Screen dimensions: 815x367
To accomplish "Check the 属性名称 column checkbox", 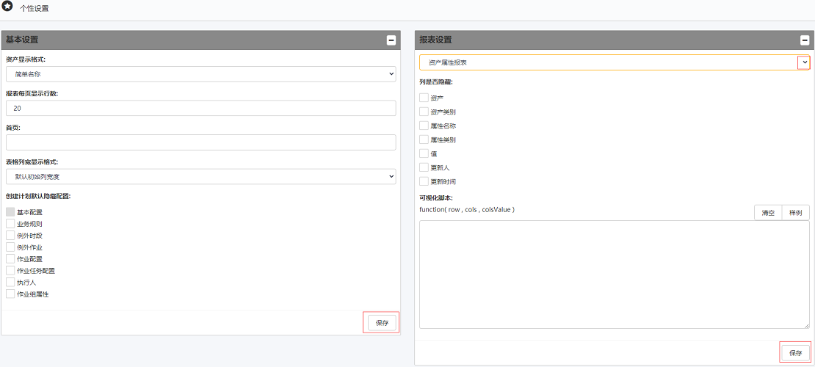I will click(x=424, y=126).
